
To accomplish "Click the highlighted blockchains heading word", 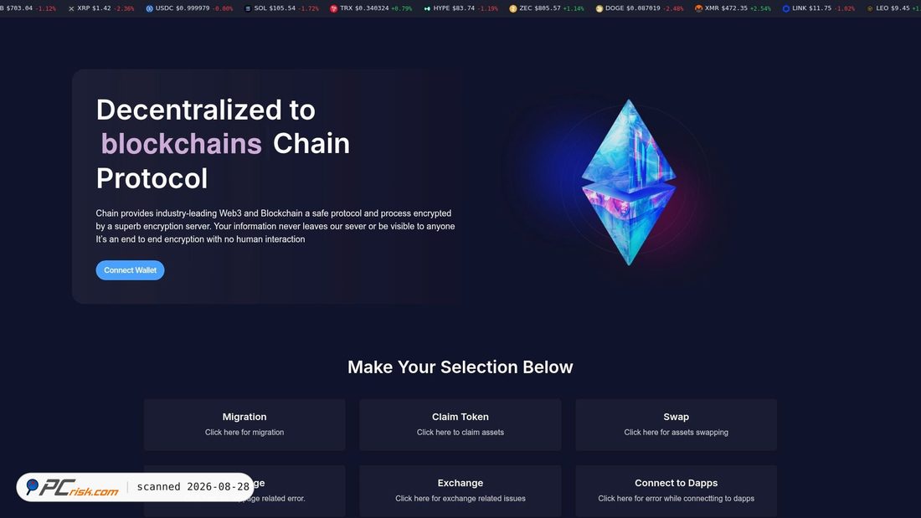I will [x=181, y=144].
